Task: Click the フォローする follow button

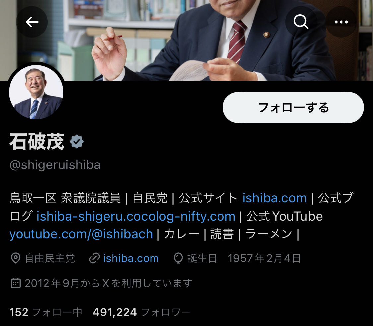Action: (x=293, y=107)
